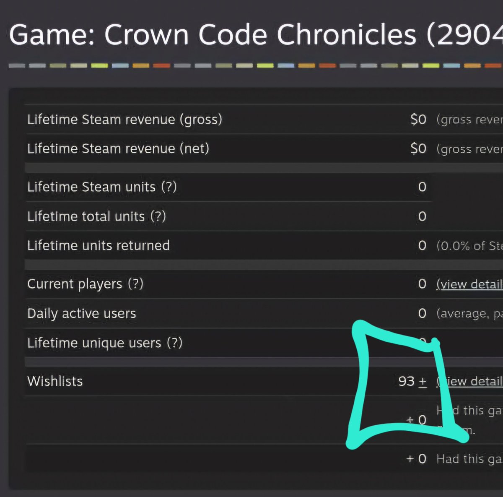Click the (average, pa note beside Daily active users

[x=469, y=314]
